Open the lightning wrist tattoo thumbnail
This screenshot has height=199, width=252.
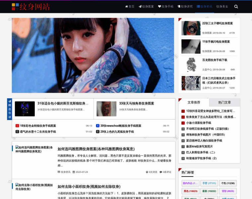(x=191, y=46)
